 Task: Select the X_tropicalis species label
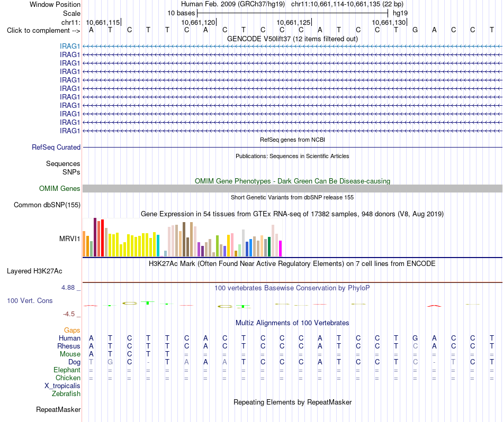(x=62, y=386)
